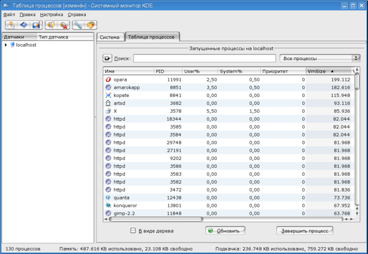Select the gimp-2.2 process name
Viewport: 368px width, 254px height.
124,213
